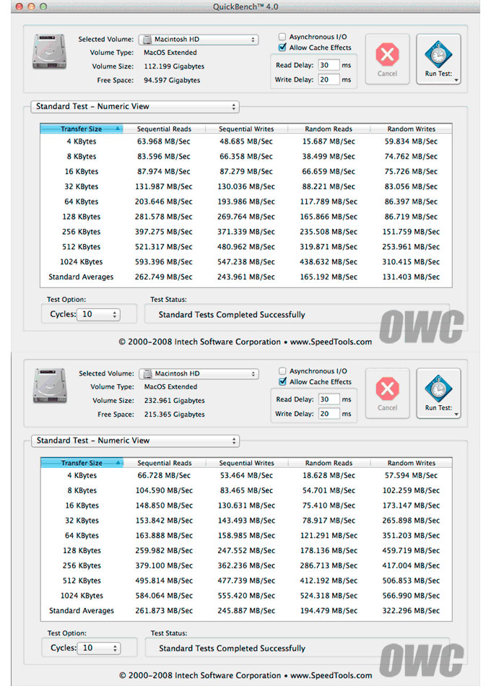The image size is (491, 686).
Task: Enable Asynchronous I/O in lower window
Action: coord(283,371)
